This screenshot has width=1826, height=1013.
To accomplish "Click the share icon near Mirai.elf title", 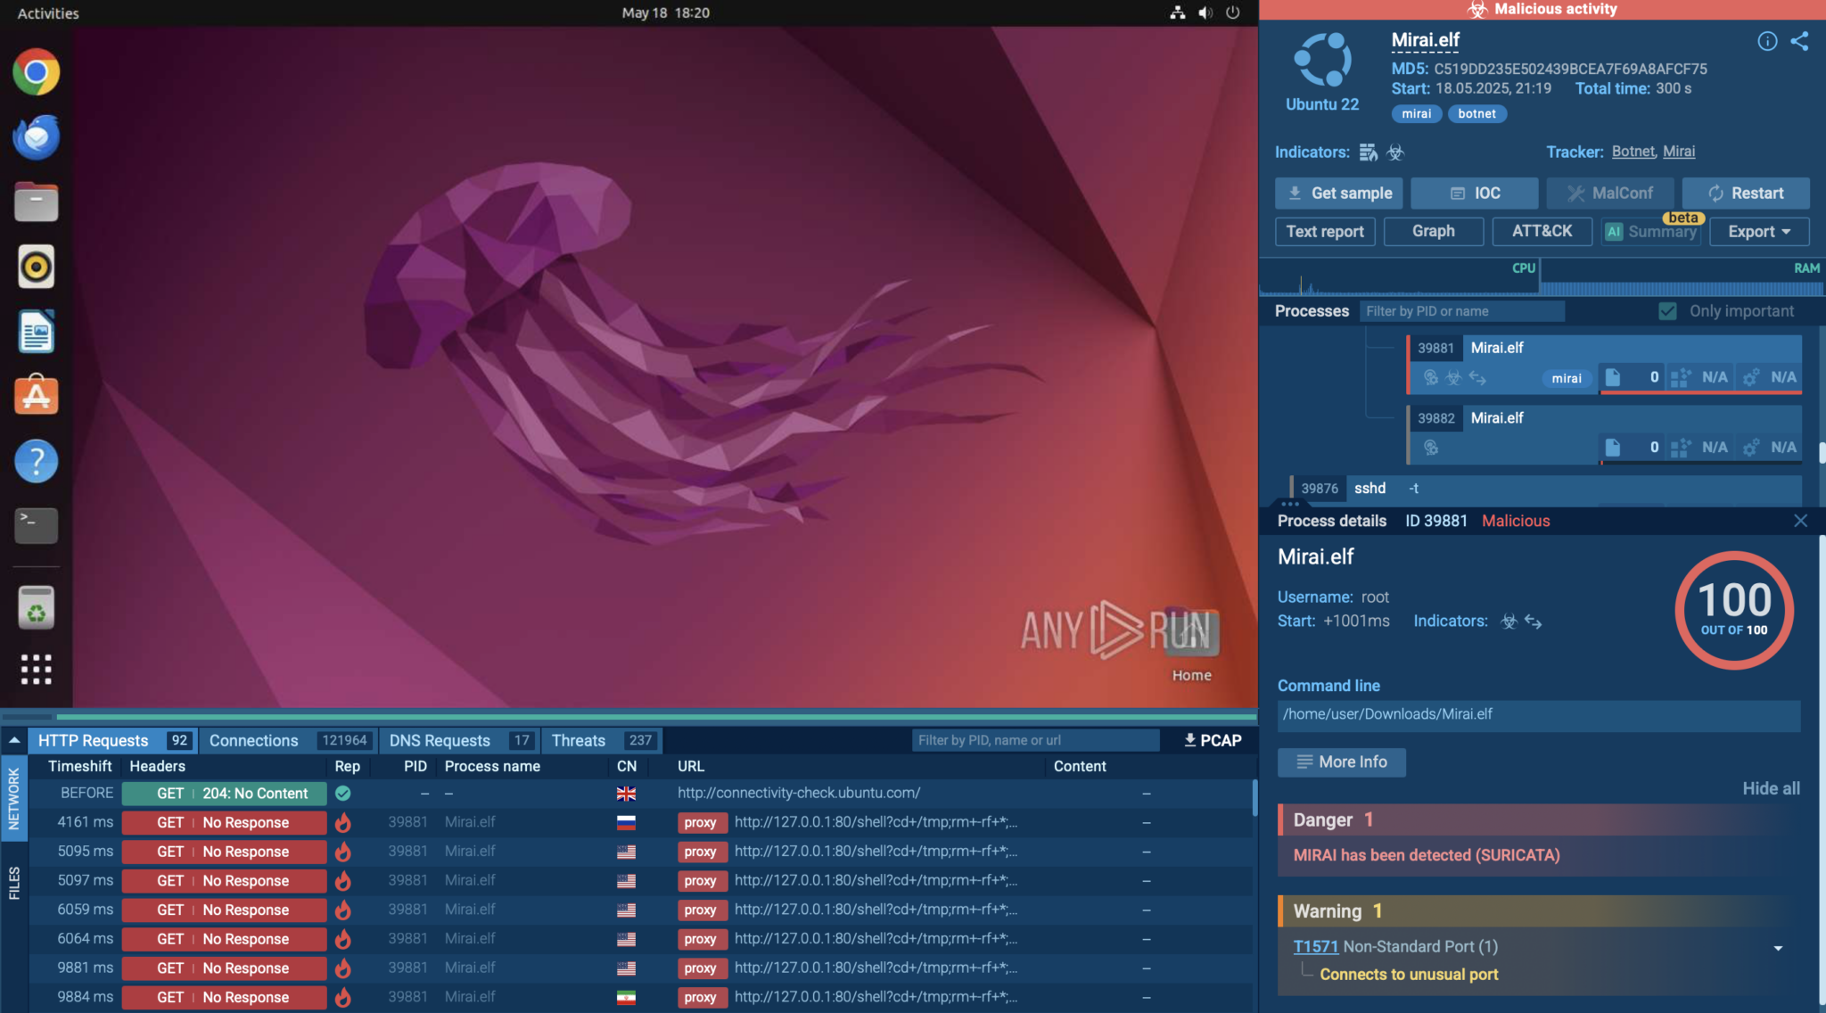I will tap(1799, 41).
